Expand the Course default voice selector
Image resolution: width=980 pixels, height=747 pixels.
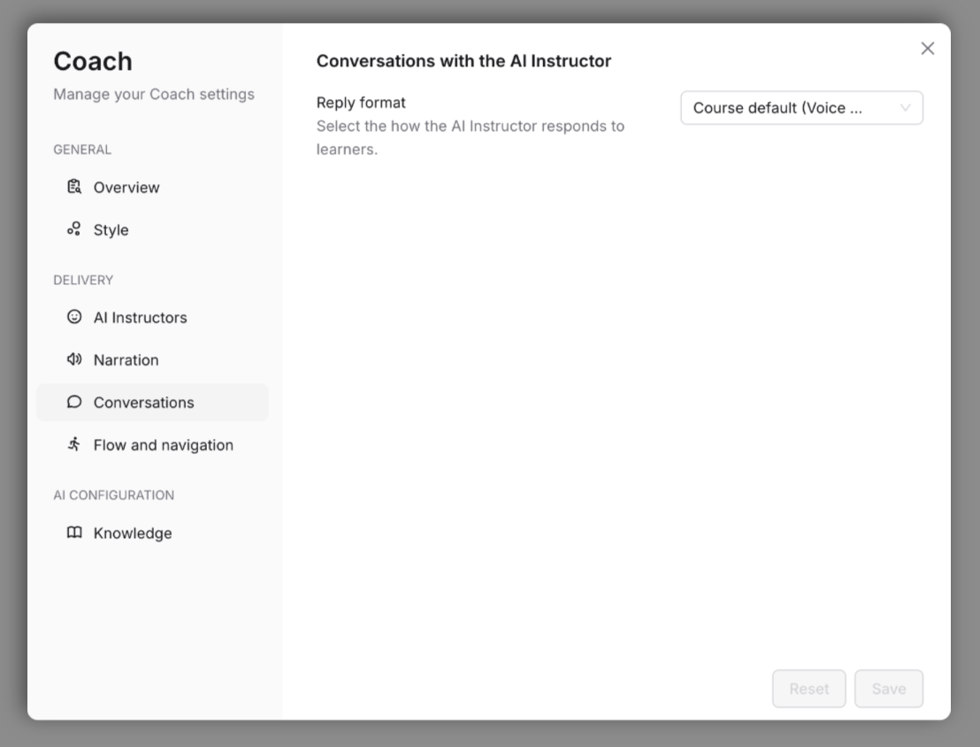[x=800, y=107]
